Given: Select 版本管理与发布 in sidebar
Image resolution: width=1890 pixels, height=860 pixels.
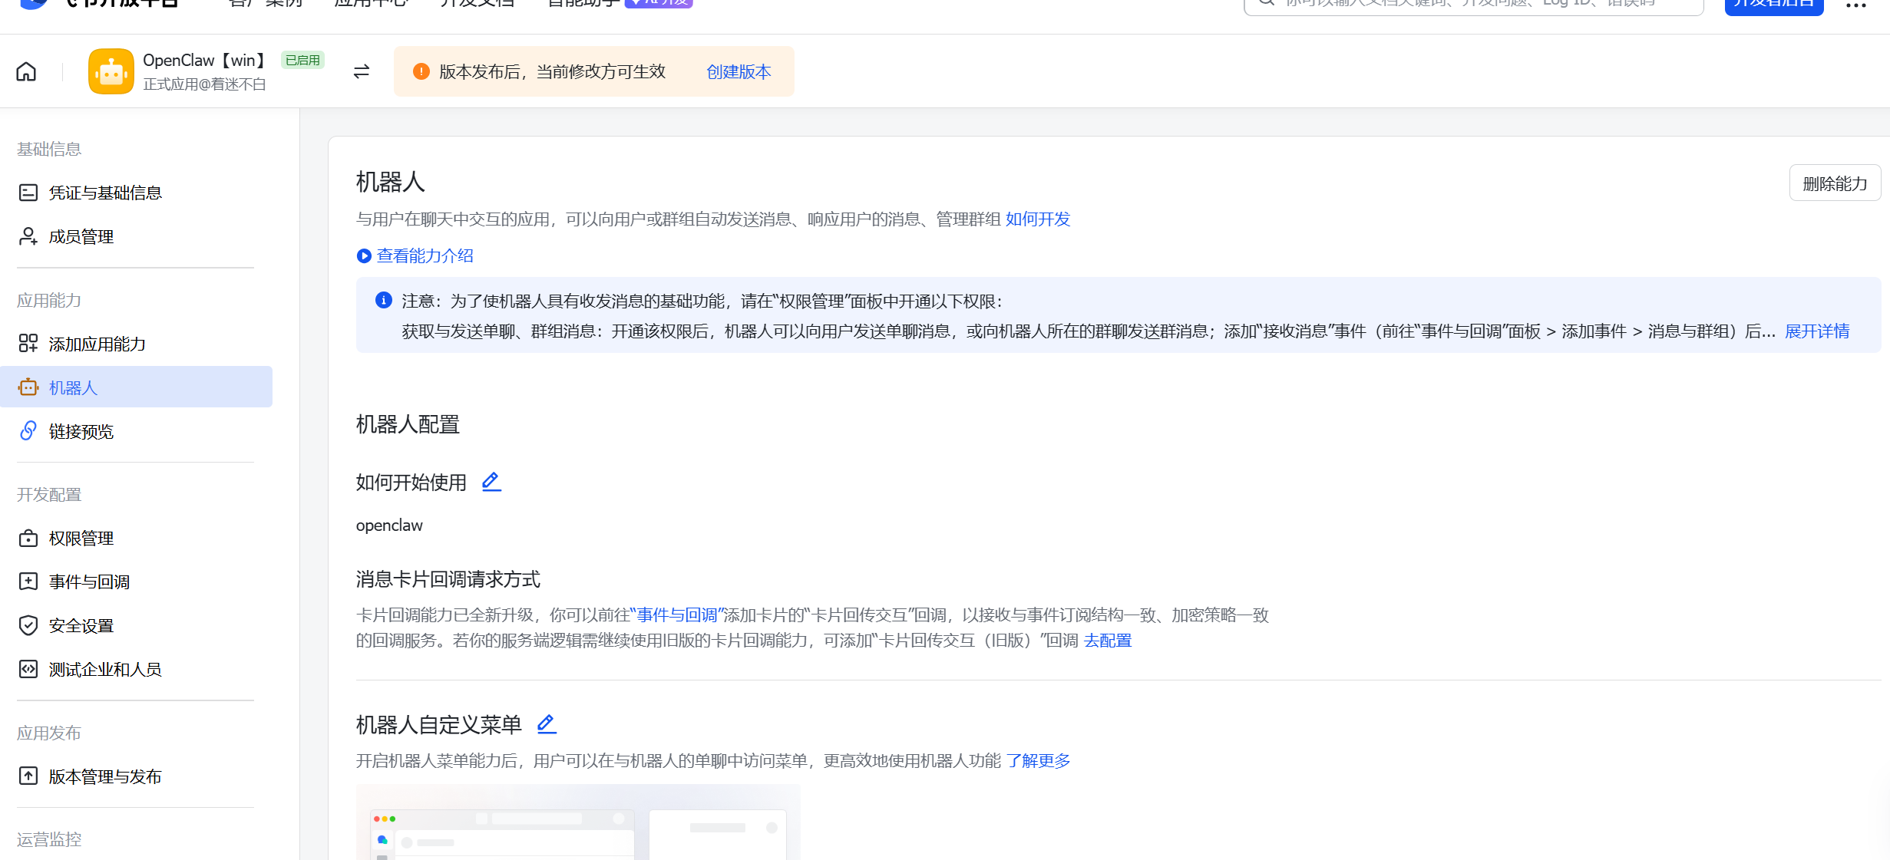Looking at the screenshot, I should [x=105, y=776].
